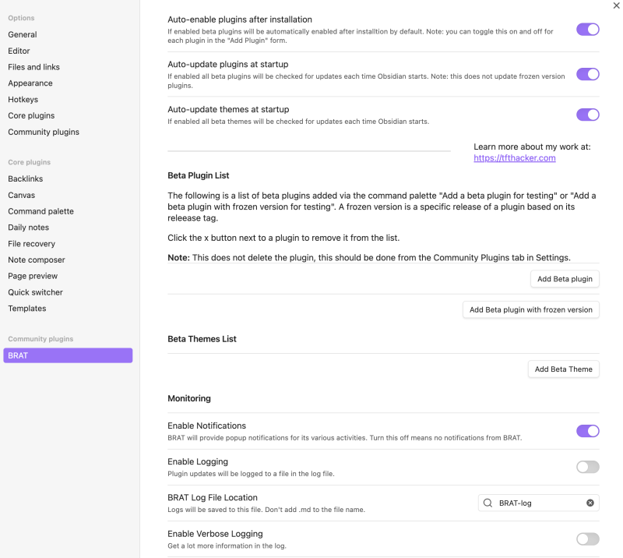The image size is (623, 558).
Task: Disable the Enable Notifications switch
Action: [588, 431]
